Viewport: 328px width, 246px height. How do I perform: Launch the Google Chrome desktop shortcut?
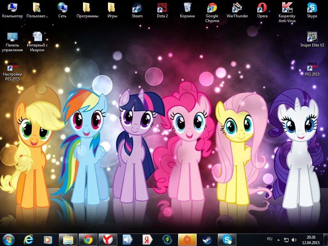point(212,12)
